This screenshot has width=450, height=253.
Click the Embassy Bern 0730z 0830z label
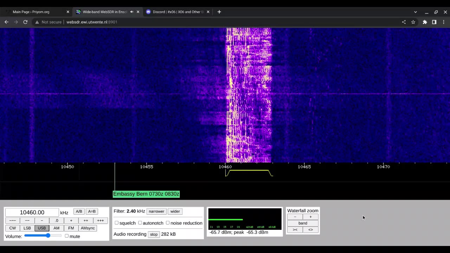point(146,194)
